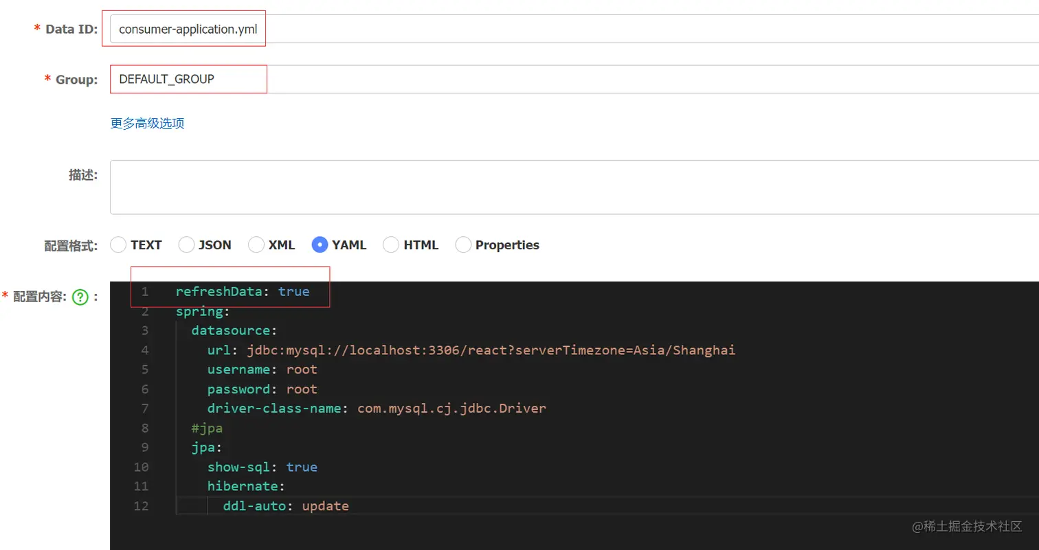Click into the 描述 text area
Image resolution: width=1039 pixels, height=550 pixels.
pos(550,187)
